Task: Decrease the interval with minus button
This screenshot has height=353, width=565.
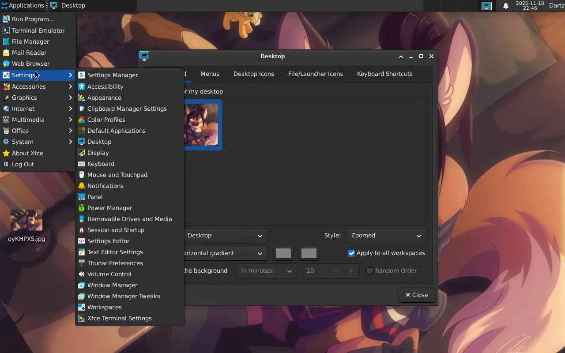Action: pos(336,271)
